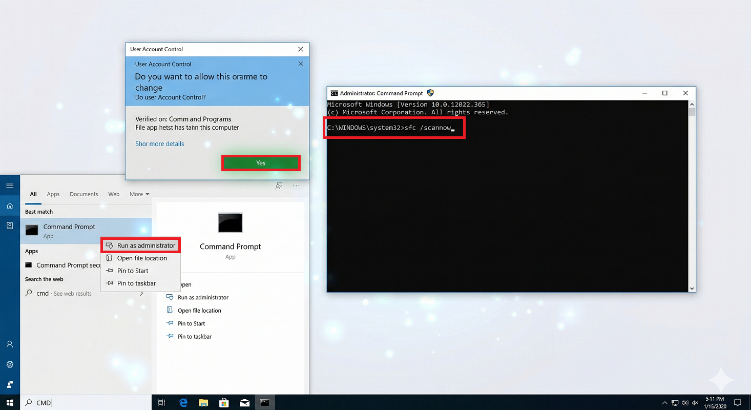This screenshot has height=410, width=751.
Task: Open Task View on the taskbar
Action: (x=161, y=403)
